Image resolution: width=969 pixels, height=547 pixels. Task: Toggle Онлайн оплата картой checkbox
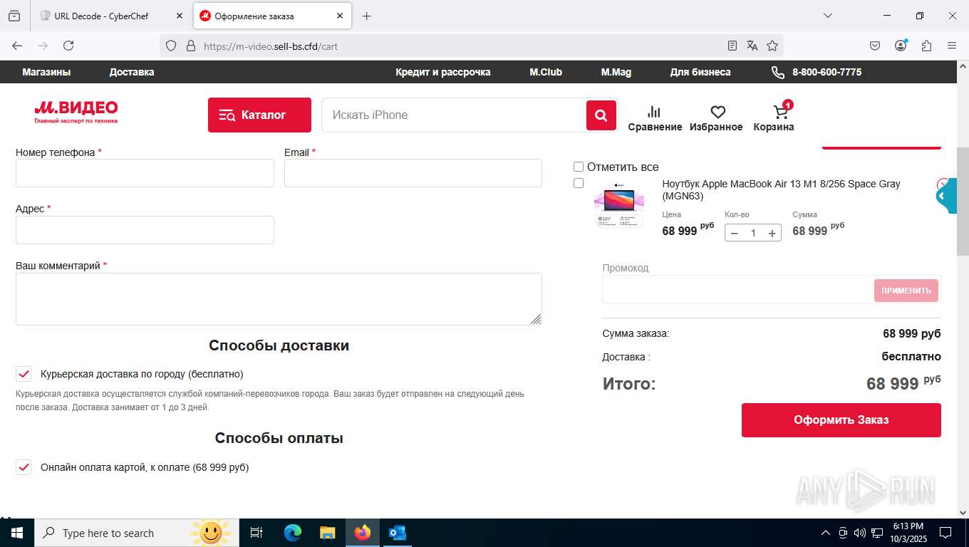24,467
